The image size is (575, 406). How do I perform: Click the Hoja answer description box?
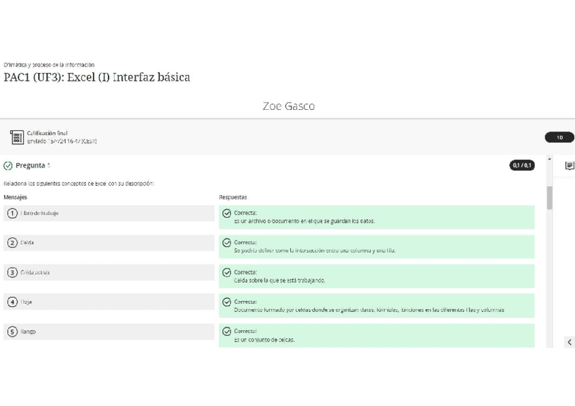click(376, 306)
